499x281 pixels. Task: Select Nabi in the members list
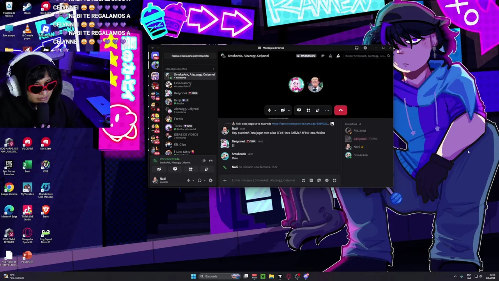[x=368, y=147]
